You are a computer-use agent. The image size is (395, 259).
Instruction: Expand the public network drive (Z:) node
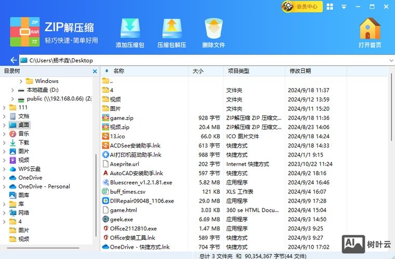tap(12, 99)
